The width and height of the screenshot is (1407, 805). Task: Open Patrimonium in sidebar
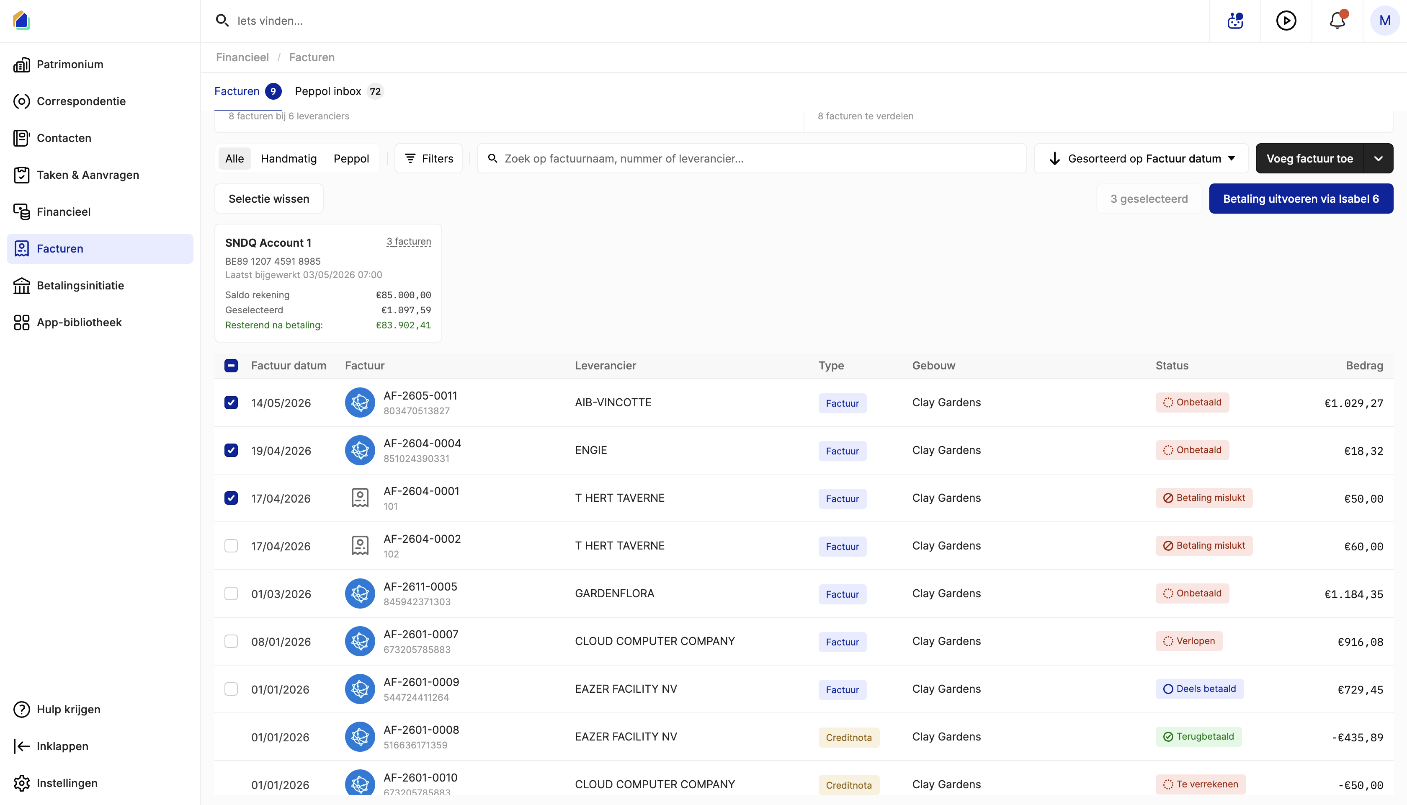pyautogui.click(x=100, y=64)
